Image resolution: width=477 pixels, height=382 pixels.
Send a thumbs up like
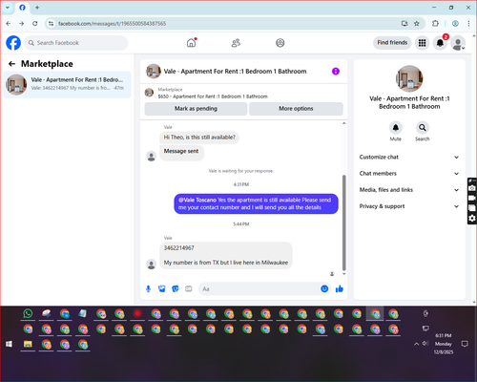click(x=340, y=288)
